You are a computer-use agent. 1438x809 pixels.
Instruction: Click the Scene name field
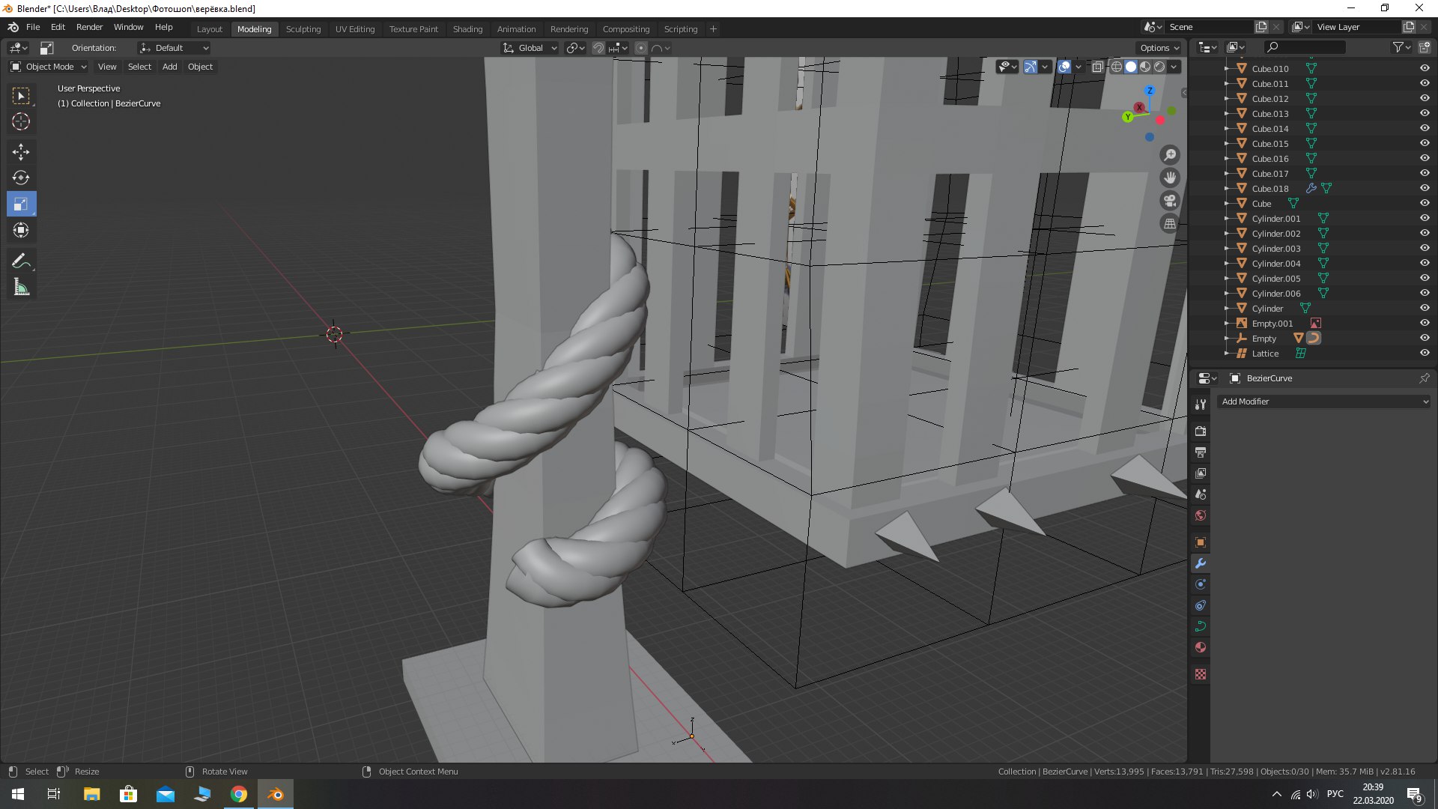point(1209,27)
